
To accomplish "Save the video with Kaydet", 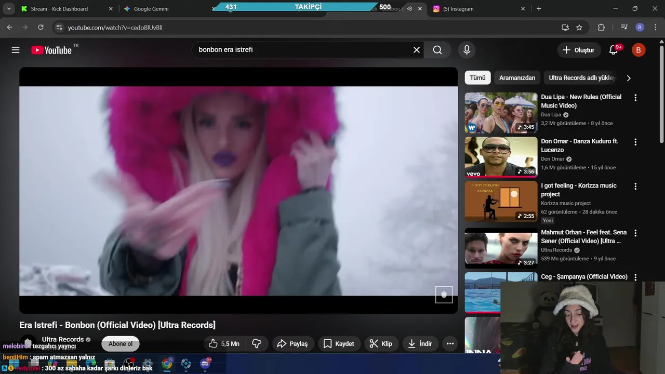I will point(339,344).
